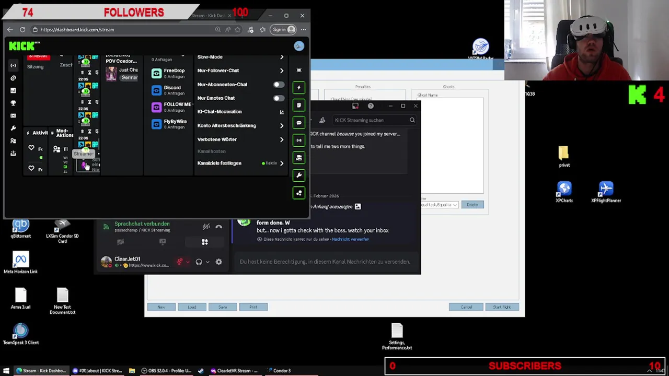Expand Kanalziele festlegen arrow
This screenshot has height=376, width=669.
coord(282,163)
